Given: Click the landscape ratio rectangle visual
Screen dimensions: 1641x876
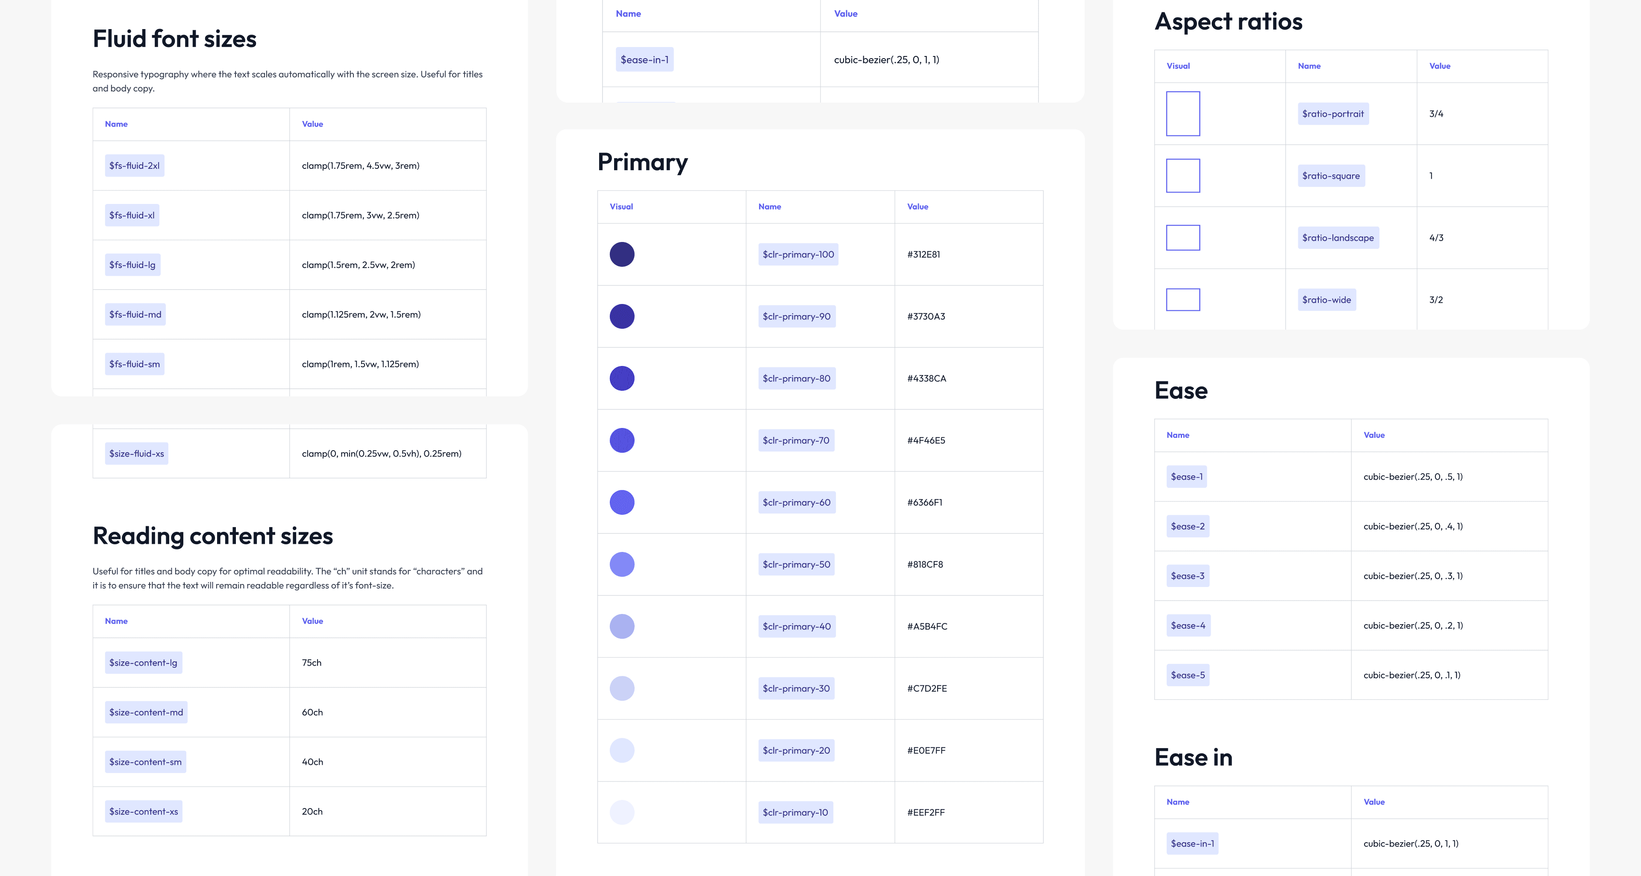Looking at the screenshot, I should 1182,238.
